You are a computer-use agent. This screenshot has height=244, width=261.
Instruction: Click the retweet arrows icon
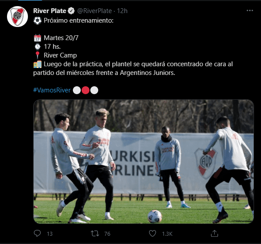(95, 234)
